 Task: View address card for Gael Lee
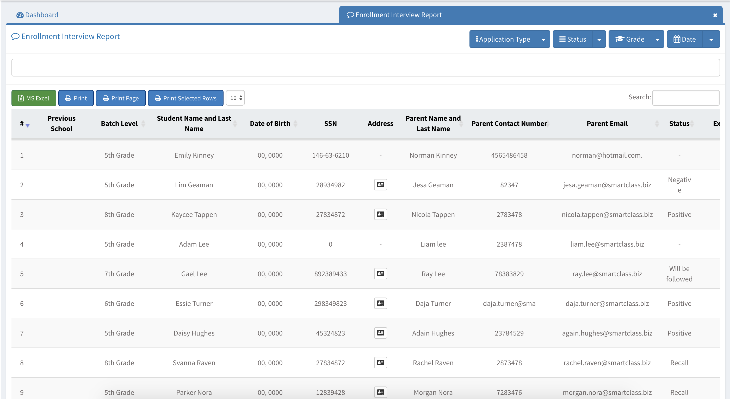[380, 274]
